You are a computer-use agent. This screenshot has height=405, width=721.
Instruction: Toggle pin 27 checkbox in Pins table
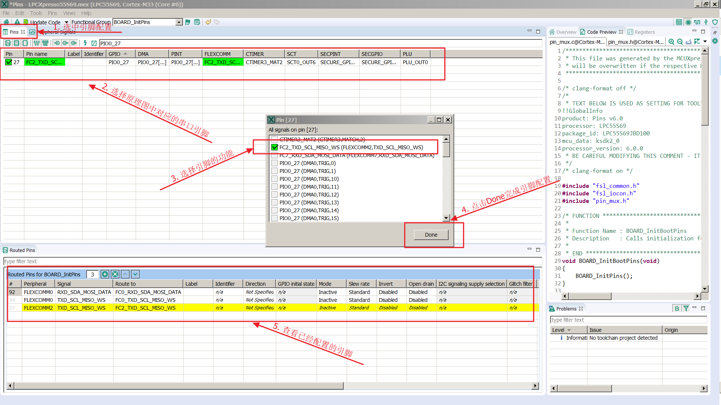coord(9,62)
